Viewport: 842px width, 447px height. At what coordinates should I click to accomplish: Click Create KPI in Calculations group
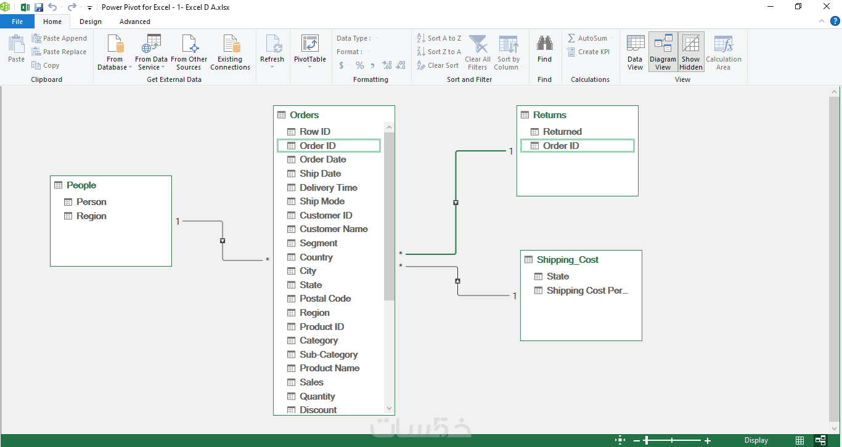tap(589, 52)
